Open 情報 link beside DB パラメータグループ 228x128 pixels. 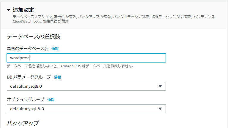[x=57, y=77]
